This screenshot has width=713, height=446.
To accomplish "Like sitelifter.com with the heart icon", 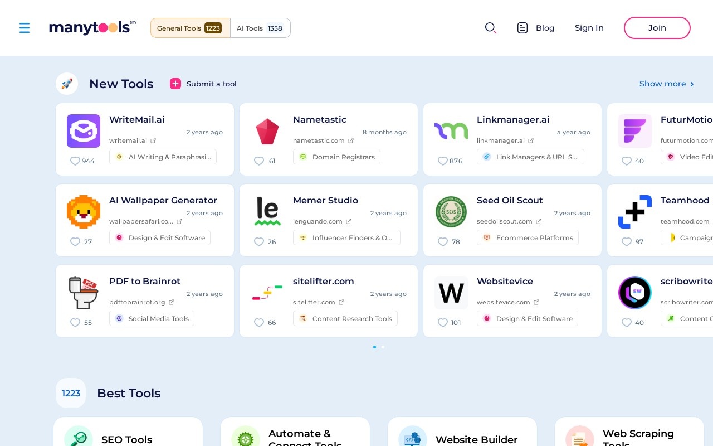I will [x=259, y=323].
